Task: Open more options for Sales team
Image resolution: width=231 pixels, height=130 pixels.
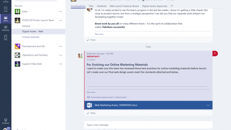Action: (61, 12)
